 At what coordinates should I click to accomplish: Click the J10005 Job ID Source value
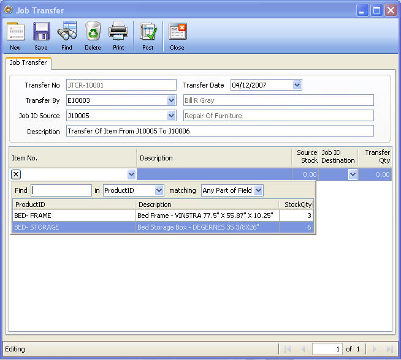(78, 116)
